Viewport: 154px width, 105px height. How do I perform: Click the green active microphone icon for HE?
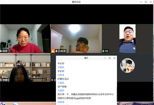[x=103, y=51]
